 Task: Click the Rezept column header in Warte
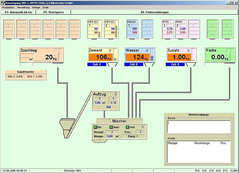pyautogui.click(x=173, y=143)
